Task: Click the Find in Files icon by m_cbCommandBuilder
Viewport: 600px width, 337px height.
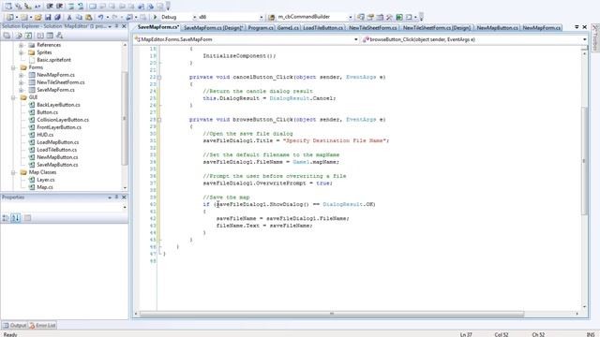Action: pyautogui.click(x=271, y=17)
